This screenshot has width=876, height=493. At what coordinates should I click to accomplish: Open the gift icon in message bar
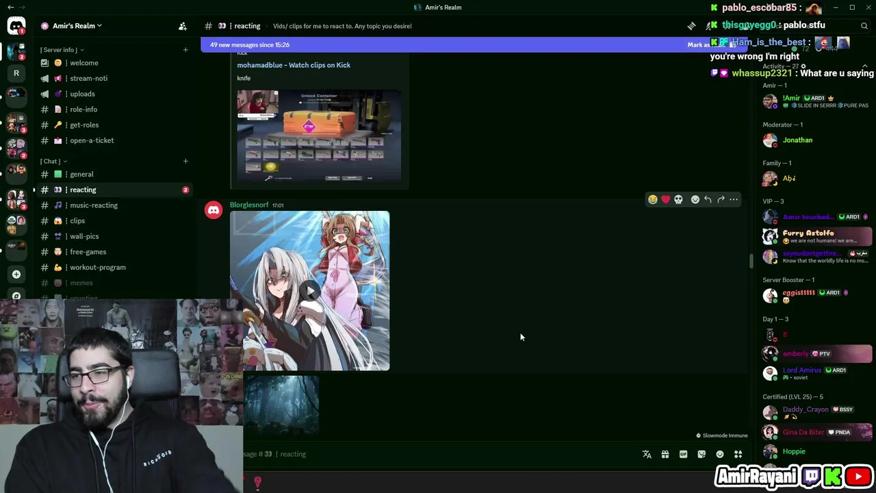pos(665,454)
